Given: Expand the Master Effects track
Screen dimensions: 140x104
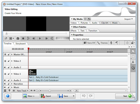Looking at the screenshot, I should click(12, 55).
